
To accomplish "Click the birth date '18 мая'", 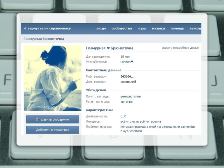I will pos(125,57).
